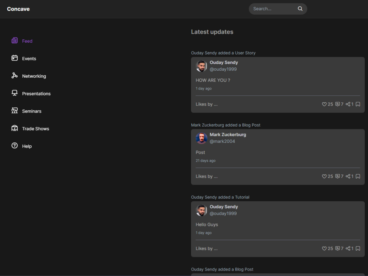Like Mark Zuckerburg's blog post
This screenshot has width=368, height=276.
point(324,176)
